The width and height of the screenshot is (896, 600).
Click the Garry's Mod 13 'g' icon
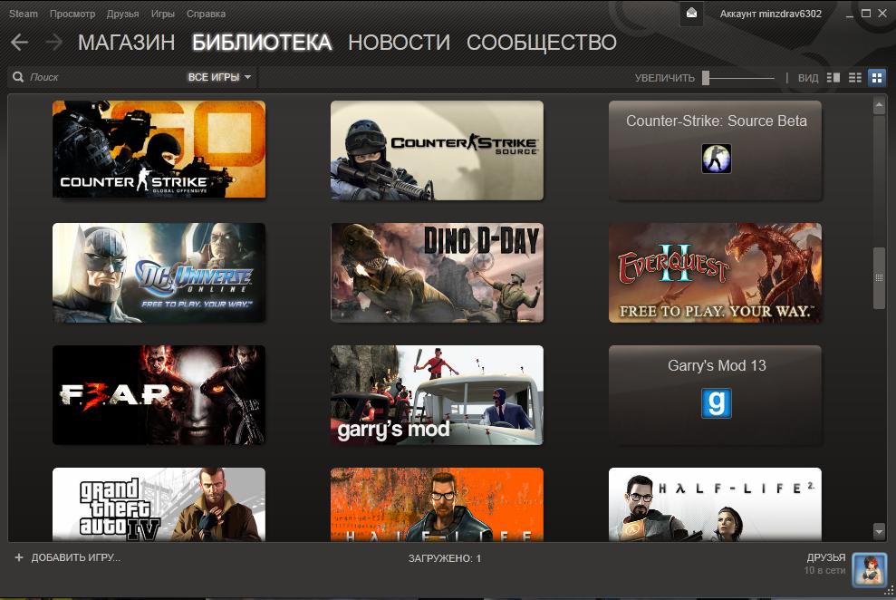click(x=716, y=402)
